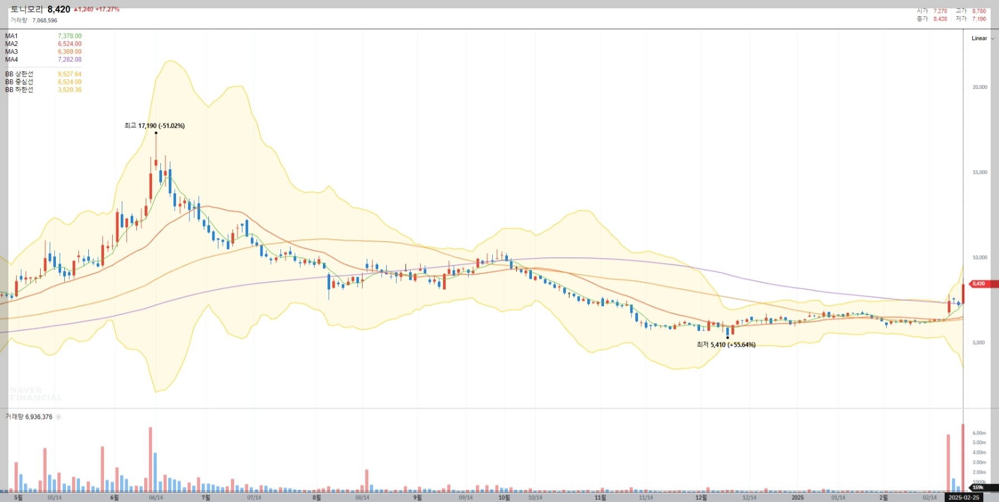Click the MA4 7,282.08 legend entry
Image resolution: width=999 pixels, height=502 pixels.
pos(43,60)
